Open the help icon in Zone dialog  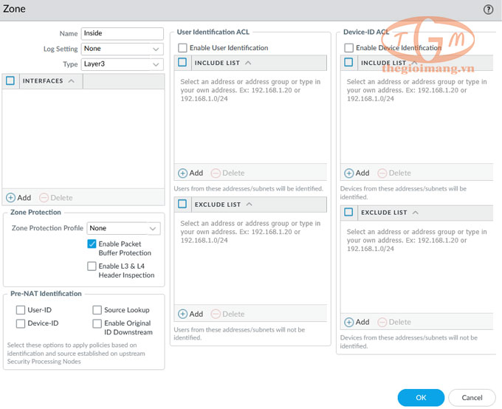(488, 10)
